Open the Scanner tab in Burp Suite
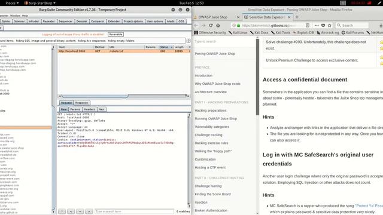The height and width of the screenshot is (215, 383). (19, 21)
